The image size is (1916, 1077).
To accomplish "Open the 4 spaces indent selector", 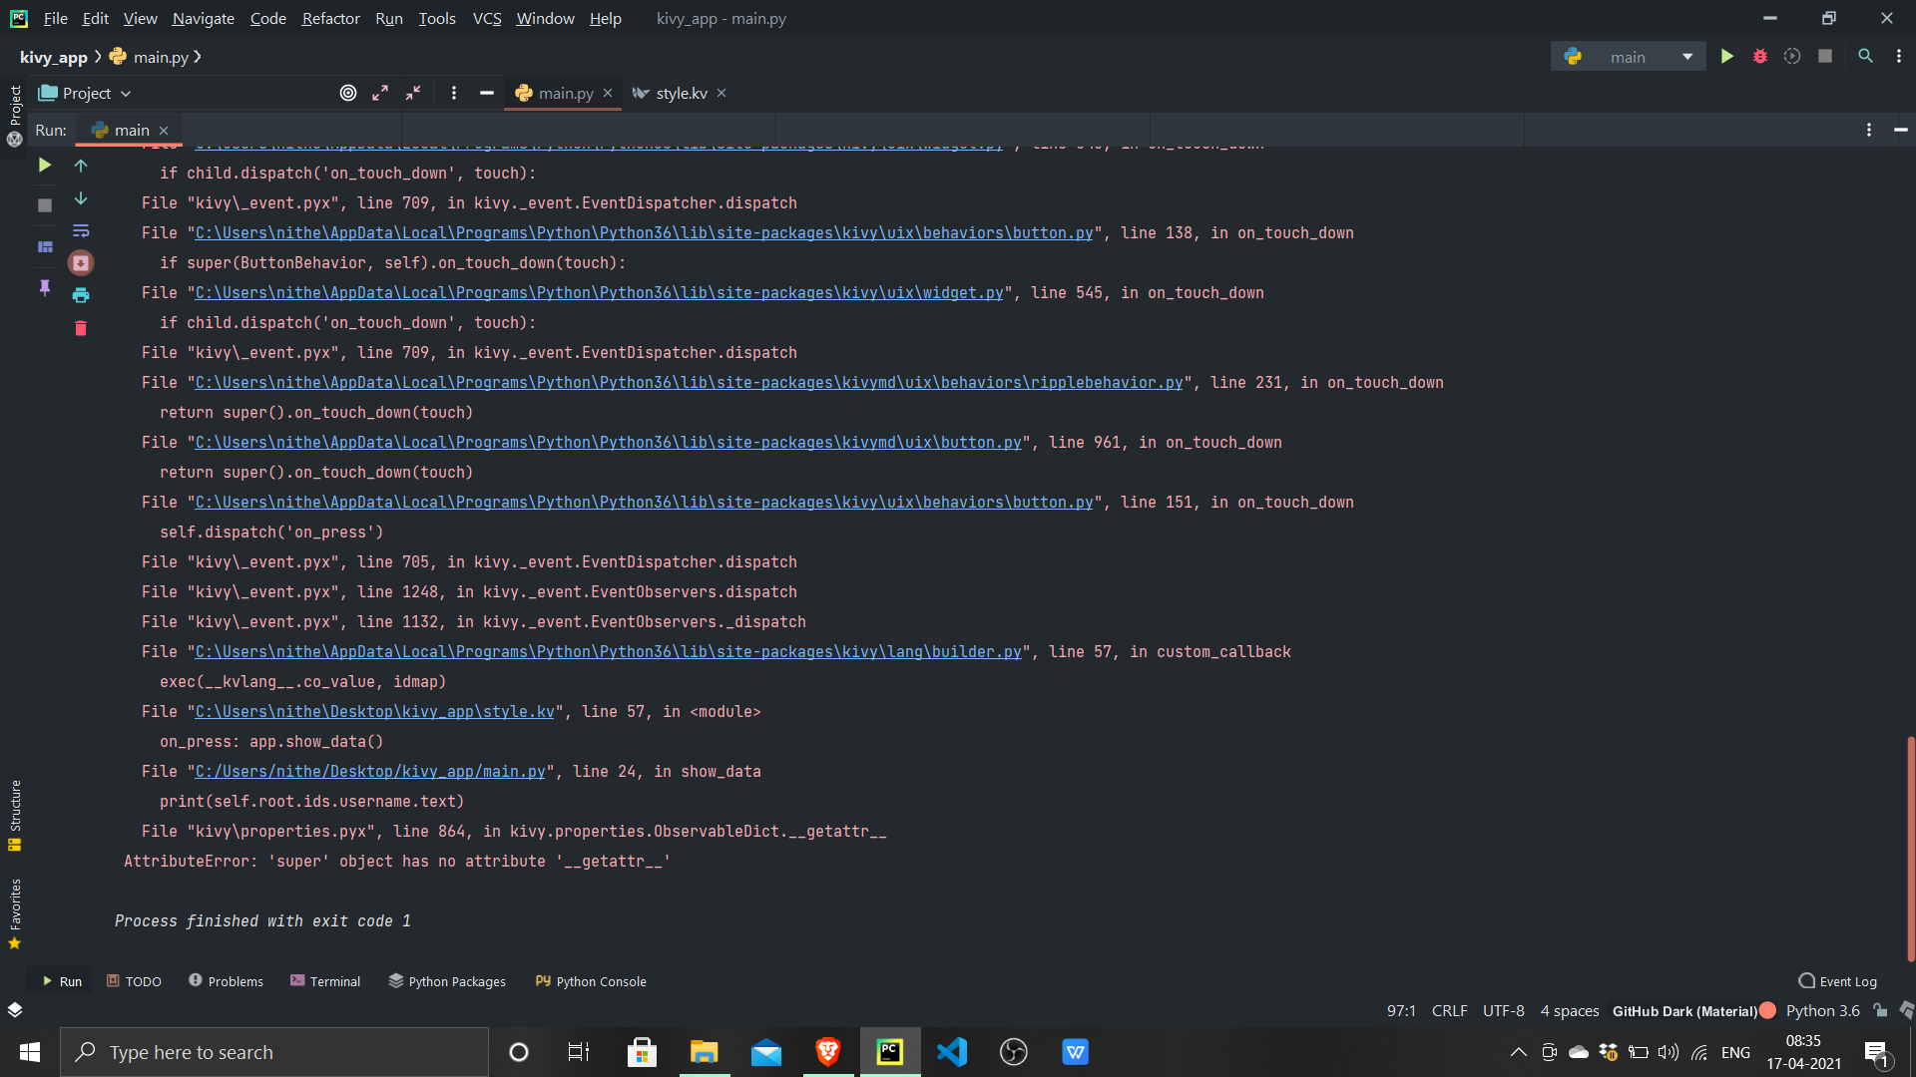I will pyautogui.click(x=1569, y=1010).
